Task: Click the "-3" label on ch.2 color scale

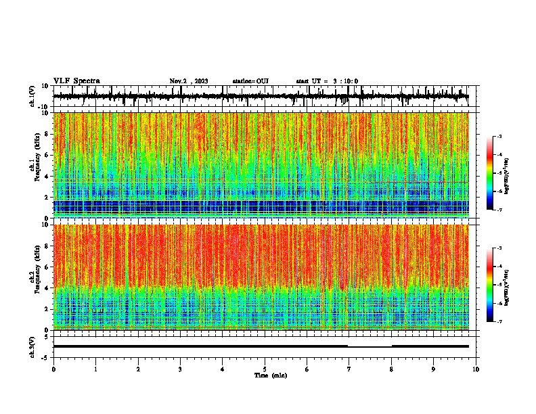Action: coord(499,248)
